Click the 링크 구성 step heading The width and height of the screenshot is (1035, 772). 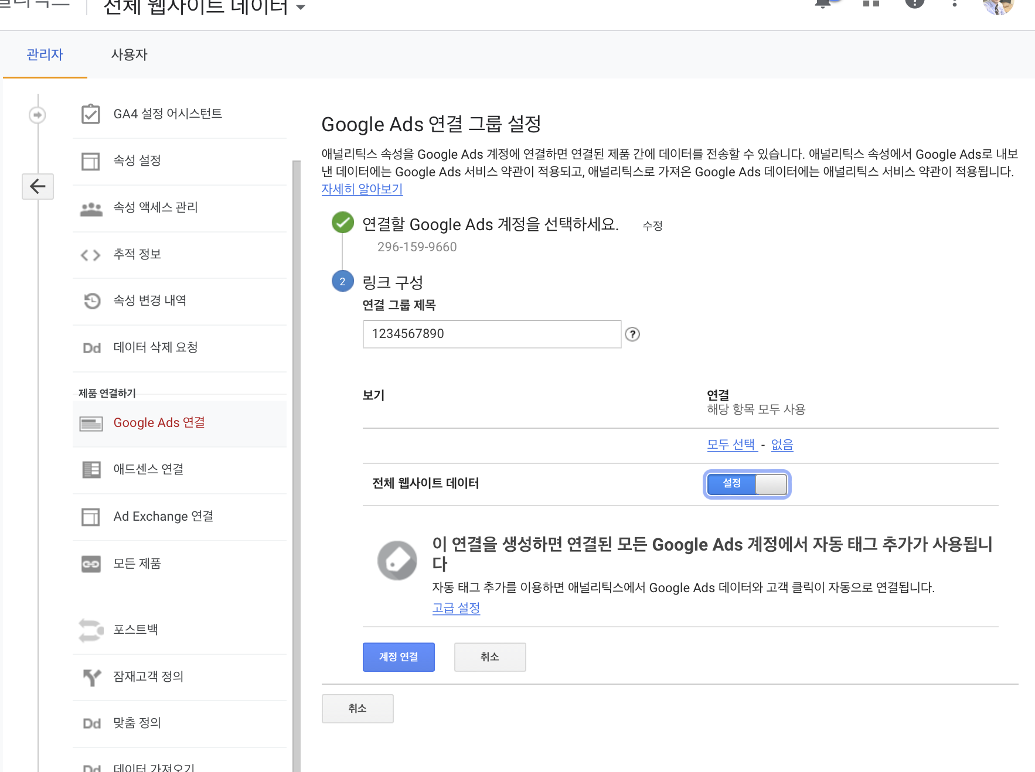(393, 282)
